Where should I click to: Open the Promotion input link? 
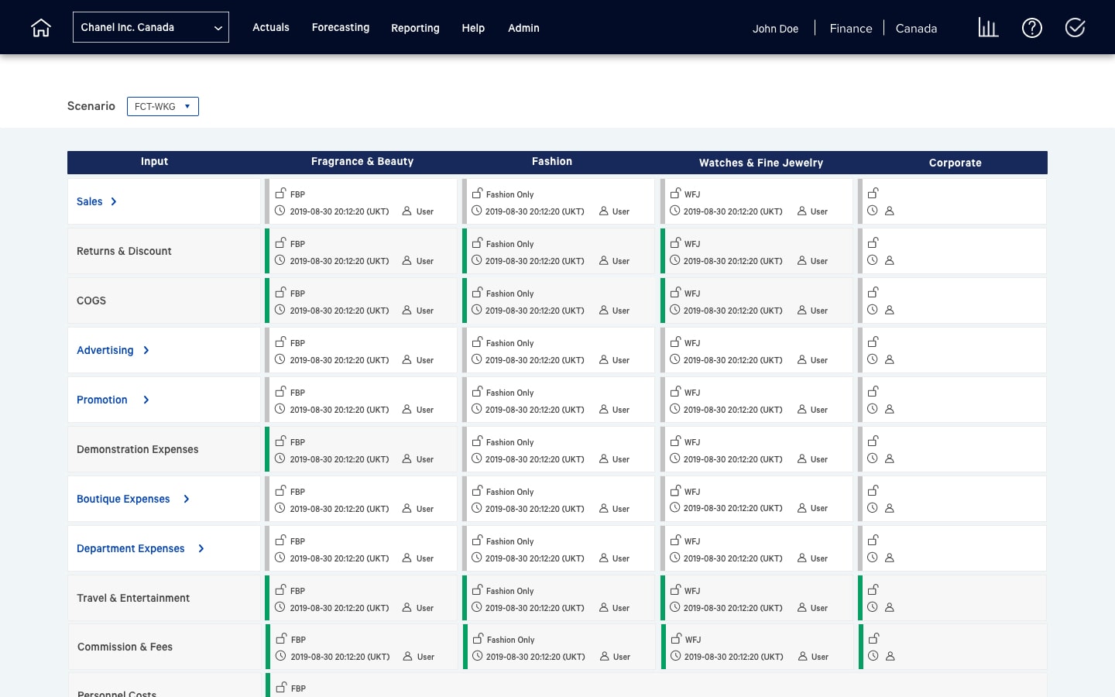point(101,400)
